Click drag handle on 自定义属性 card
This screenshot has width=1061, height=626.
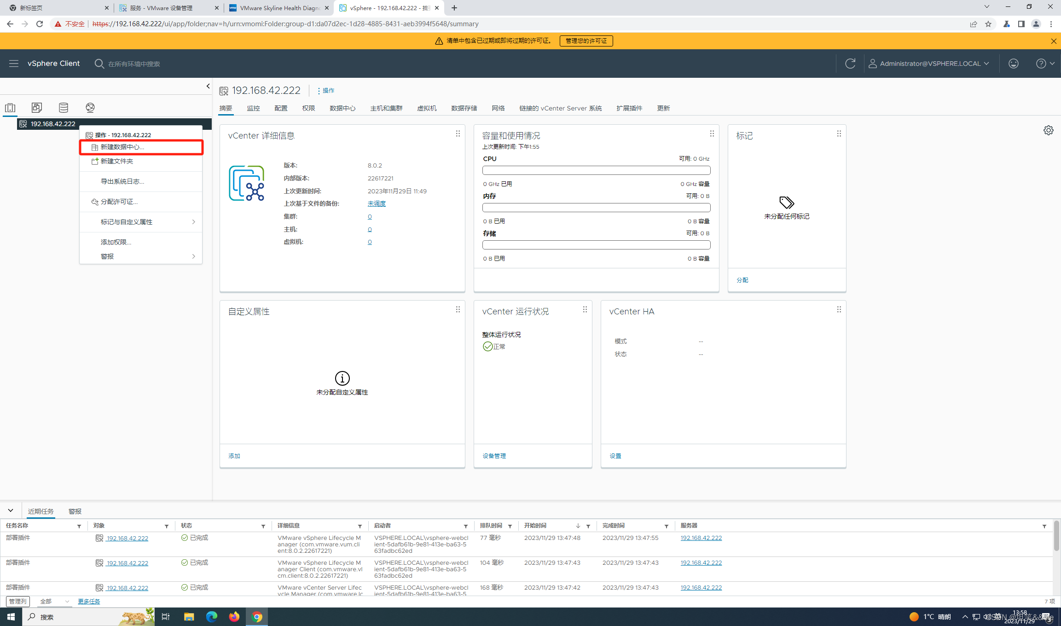point(458,309)
